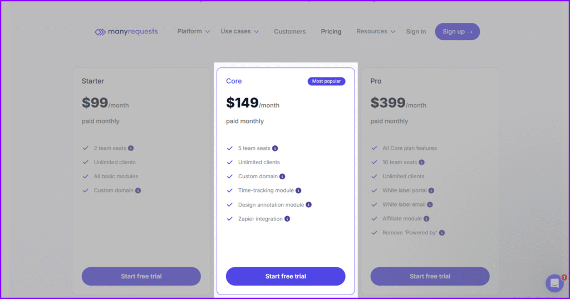Open the Pricing nav item
The height and width of the screenshot is (299, 570).
[331, 32]
